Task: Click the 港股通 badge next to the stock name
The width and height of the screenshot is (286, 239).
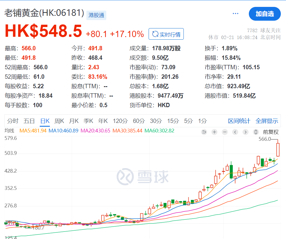Action: tap(96, 15)
